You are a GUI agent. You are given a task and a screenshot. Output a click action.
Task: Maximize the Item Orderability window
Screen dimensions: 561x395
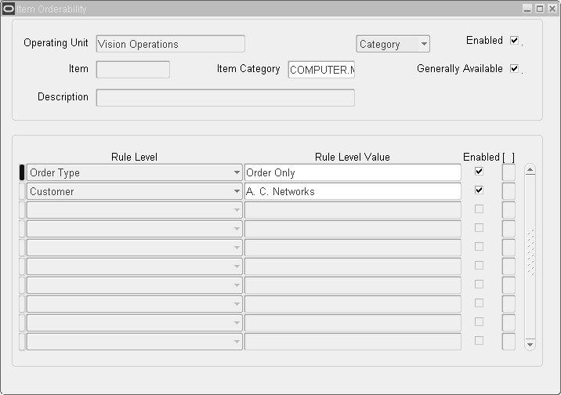[540, 8]
